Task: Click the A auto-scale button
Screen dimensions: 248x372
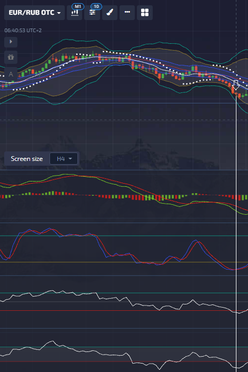Action: [x=11, y=74]
